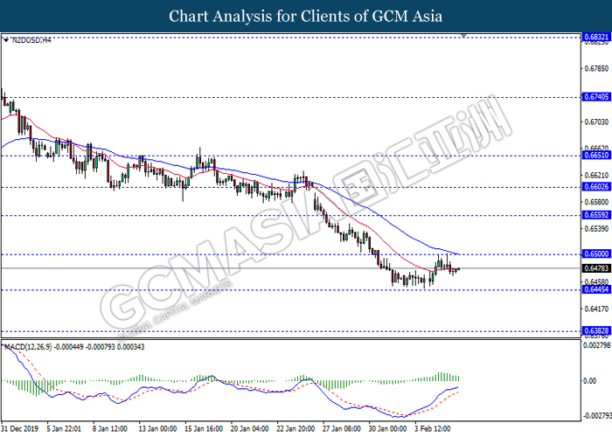
Task: Click the small triangle icon before NZDUSD,H4
Action: [x=5, y=39]
